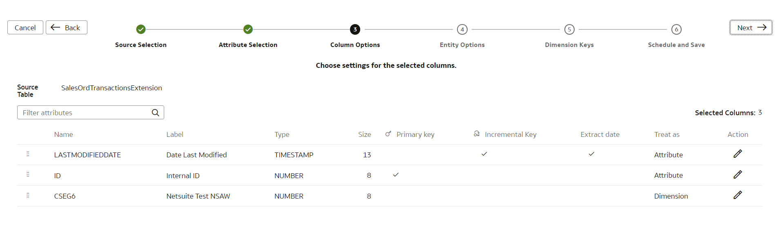This screenshot has width=778, height=228.
Task: Toggle Incremental Key check for LASTMODIFIEDDATE
Action: click(x=484, y=154)
